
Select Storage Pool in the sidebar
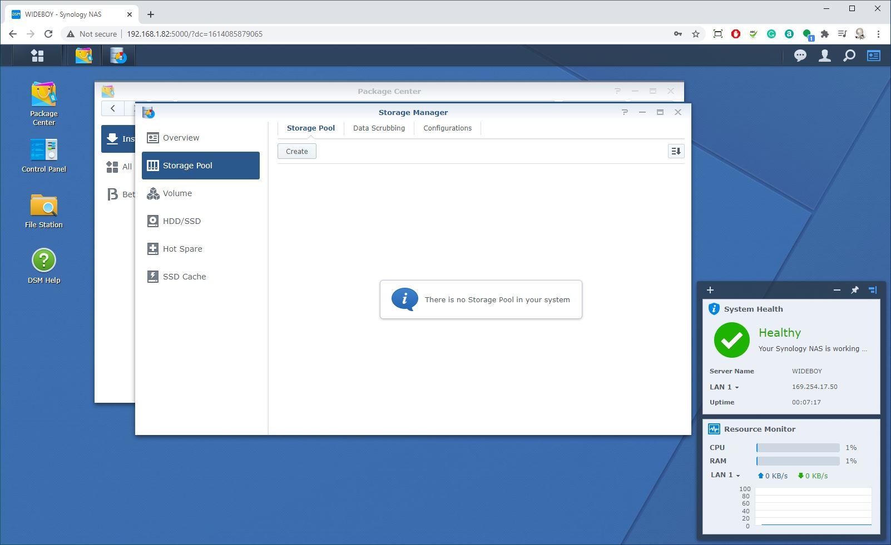(x=201, y=166)
